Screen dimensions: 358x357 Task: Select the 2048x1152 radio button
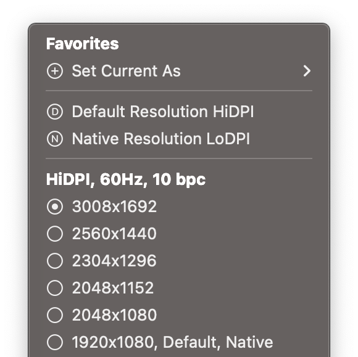(x=55, y=288)
